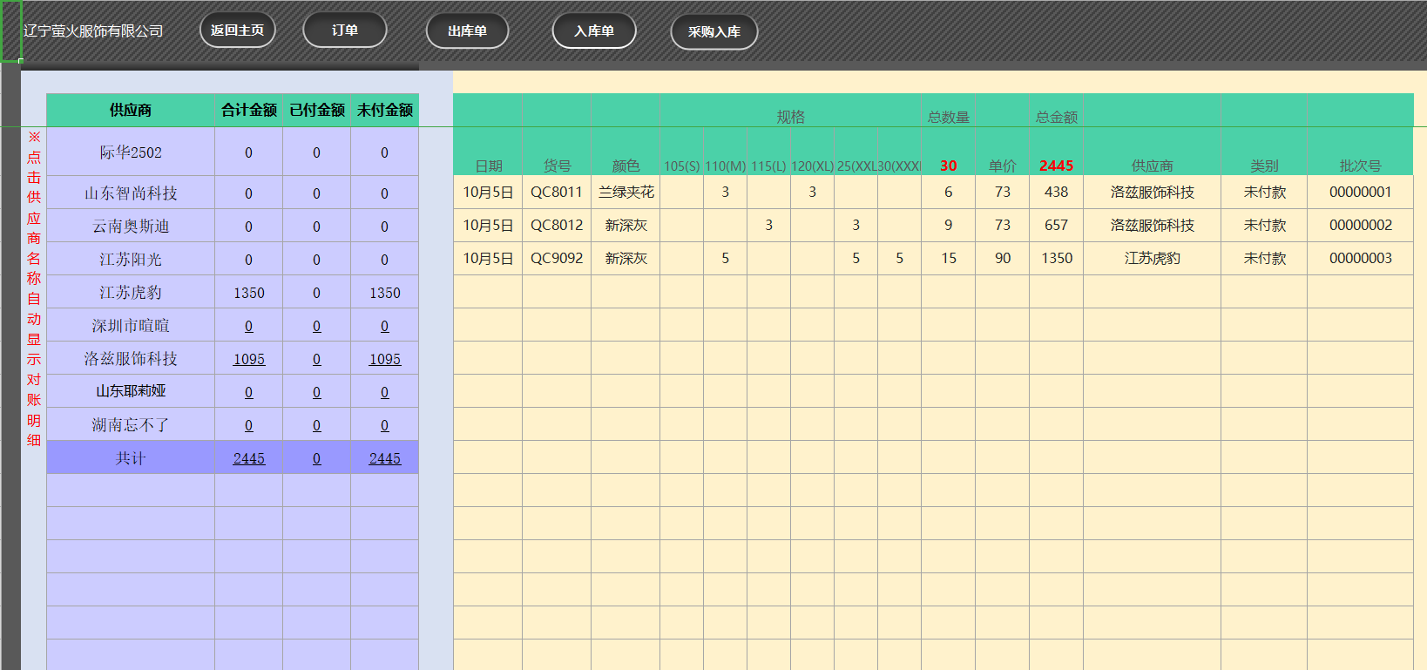Click quantity 15 in QC9092 row
1427x670 pixels.
tap(949, 258)
